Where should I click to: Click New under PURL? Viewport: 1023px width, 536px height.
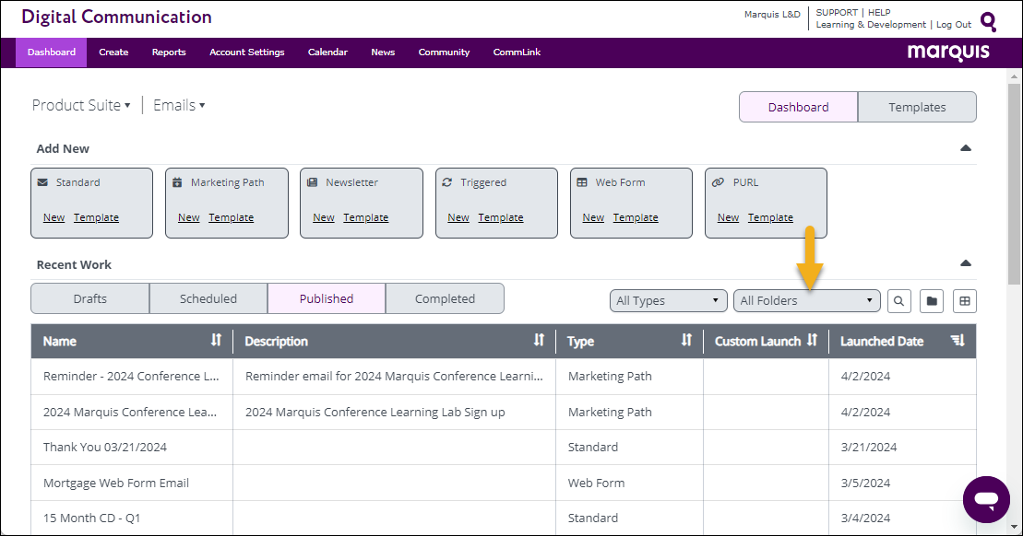coord(728,217)
